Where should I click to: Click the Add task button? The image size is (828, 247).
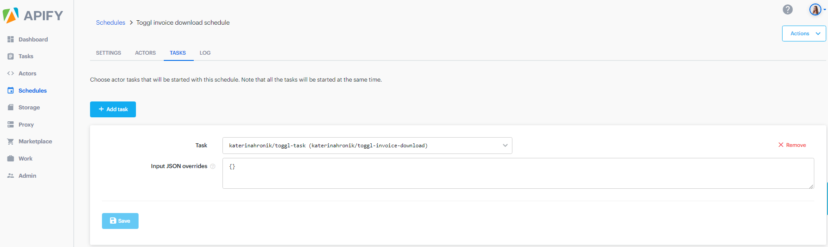coord(113,109)
